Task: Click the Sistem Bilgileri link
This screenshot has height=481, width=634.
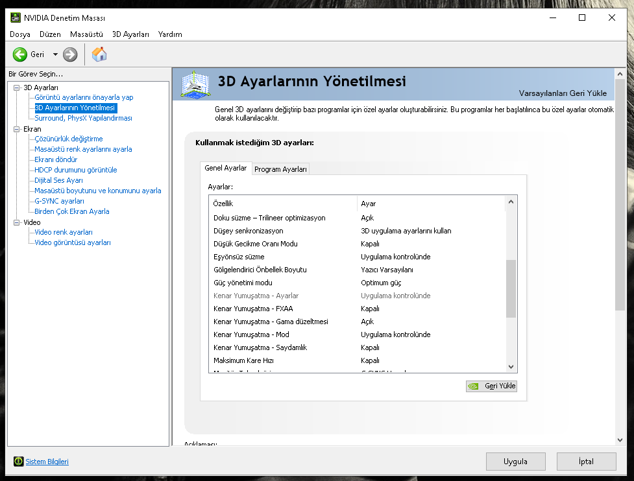Action: click(47, 462)
